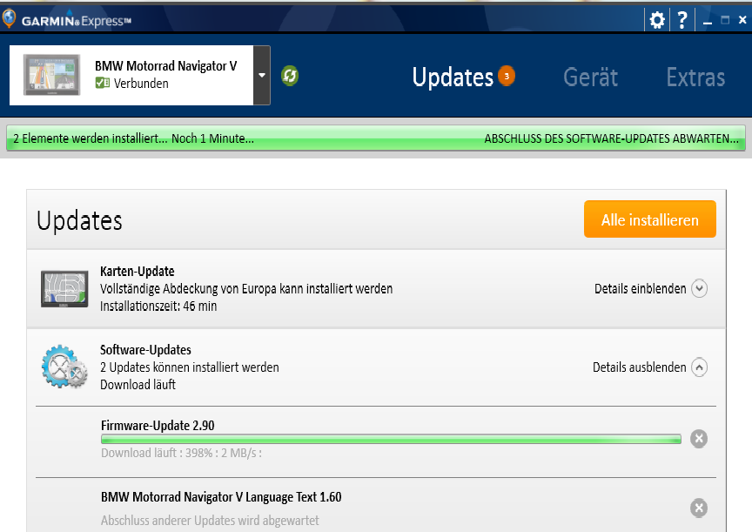This screenshot has width=752, height=532.
Task: Select the Updates tab
Action: click(x=453, y=77)
